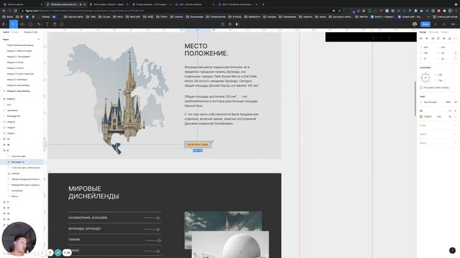Image resolution: width=460 pixels, height=258 pixels.
Task: Click Align horizontal centers icon
Action: [427, 39]
